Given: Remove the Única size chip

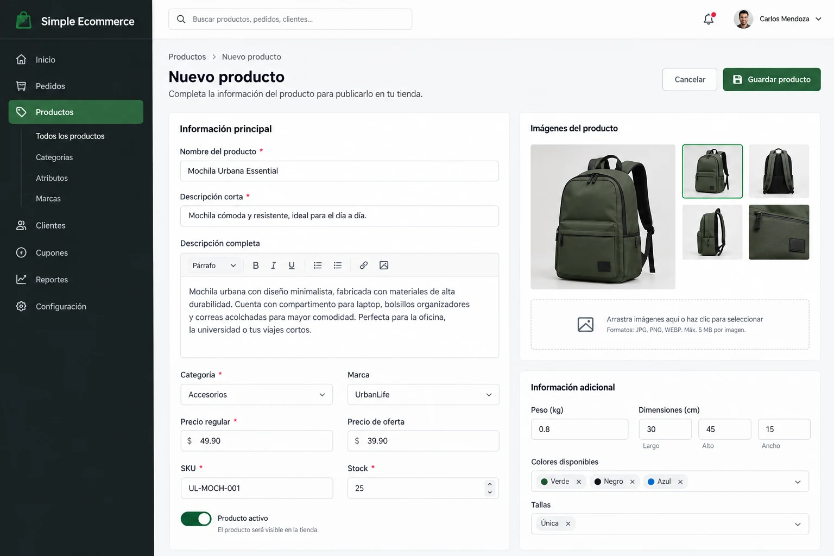Looking at the screenshot, I should pos(568,524).
